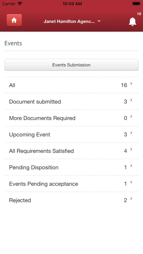Tap chevron beside Upcoming Event count
Viewport: 143px width, 254px height.
tap(131, 133)
